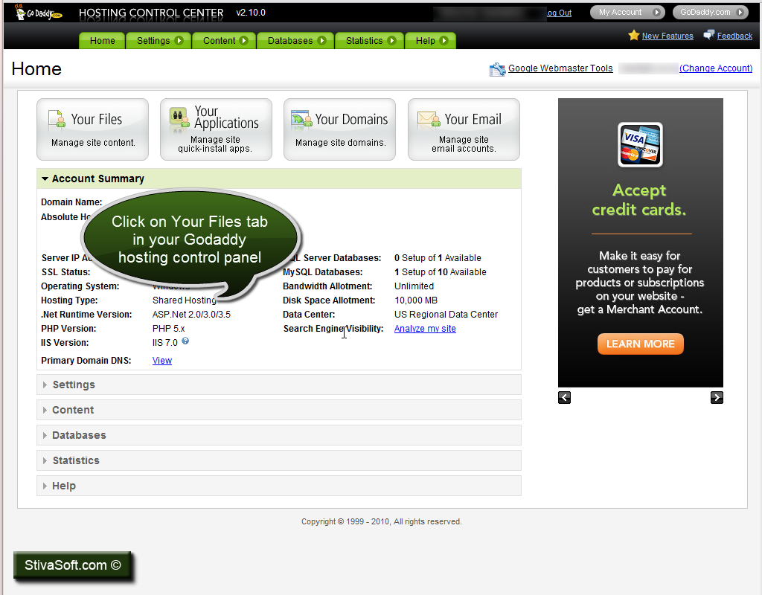
Task: Click the Google Webmaster Tools icon
Action: coord(497,69)
